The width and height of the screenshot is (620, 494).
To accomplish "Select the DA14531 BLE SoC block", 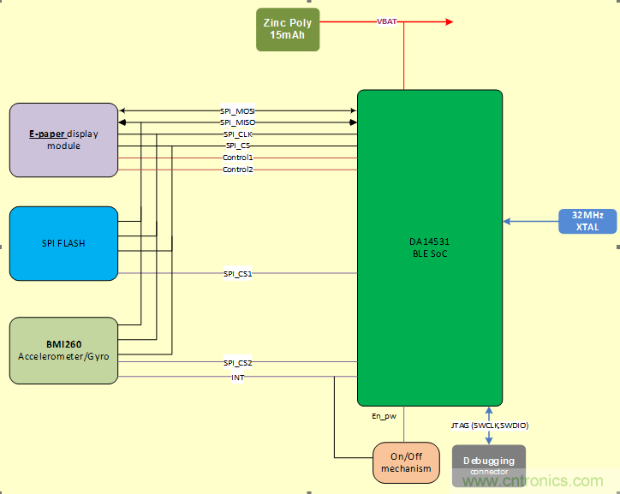I will [429, 247].
